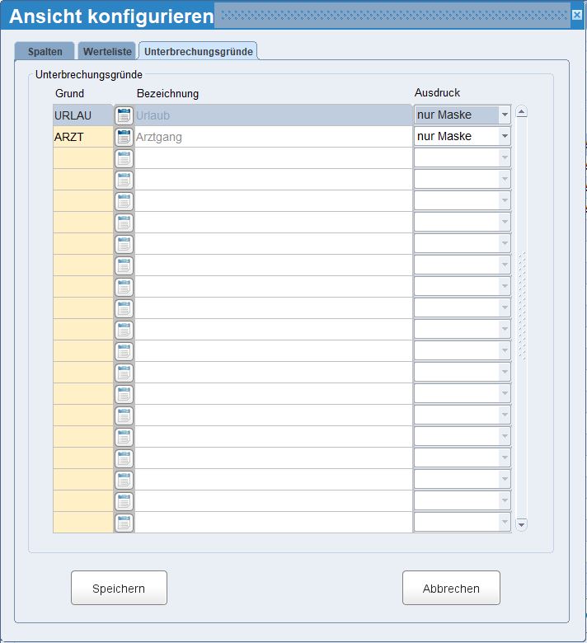Select the ARZT Grund cell
Image resolution: width=587 pixels, height=643 pixels.
(x=82, y=137)
